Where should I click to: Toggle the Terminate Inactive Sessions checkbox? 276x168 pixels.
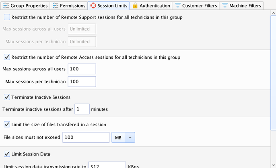[7, 97]
